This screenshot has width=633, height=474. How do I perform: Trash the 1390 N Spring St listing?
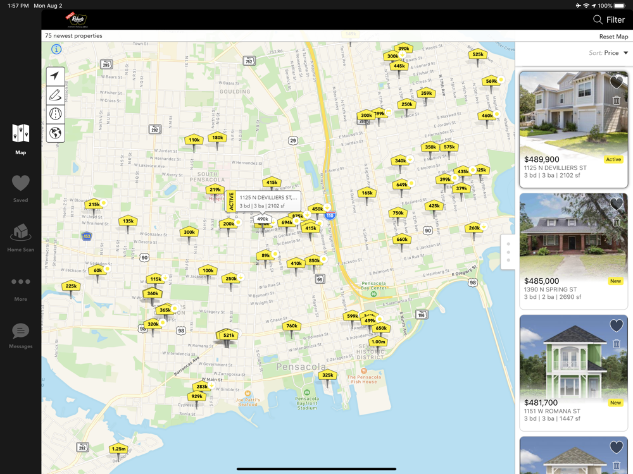617,222
